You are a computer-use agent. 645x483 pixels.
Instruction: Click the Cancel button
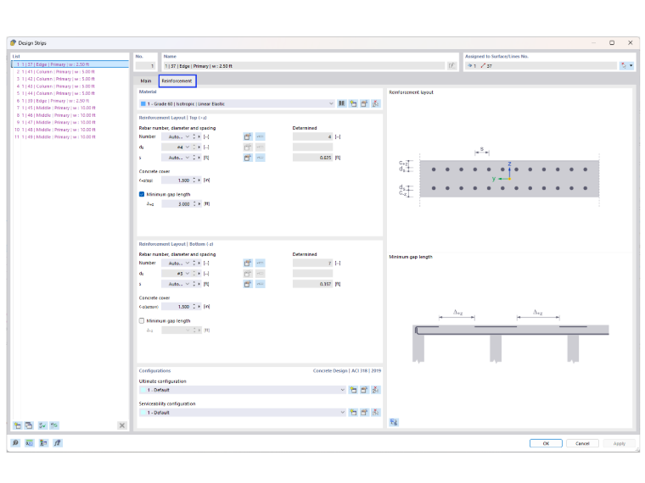click(x=582, y=443)
